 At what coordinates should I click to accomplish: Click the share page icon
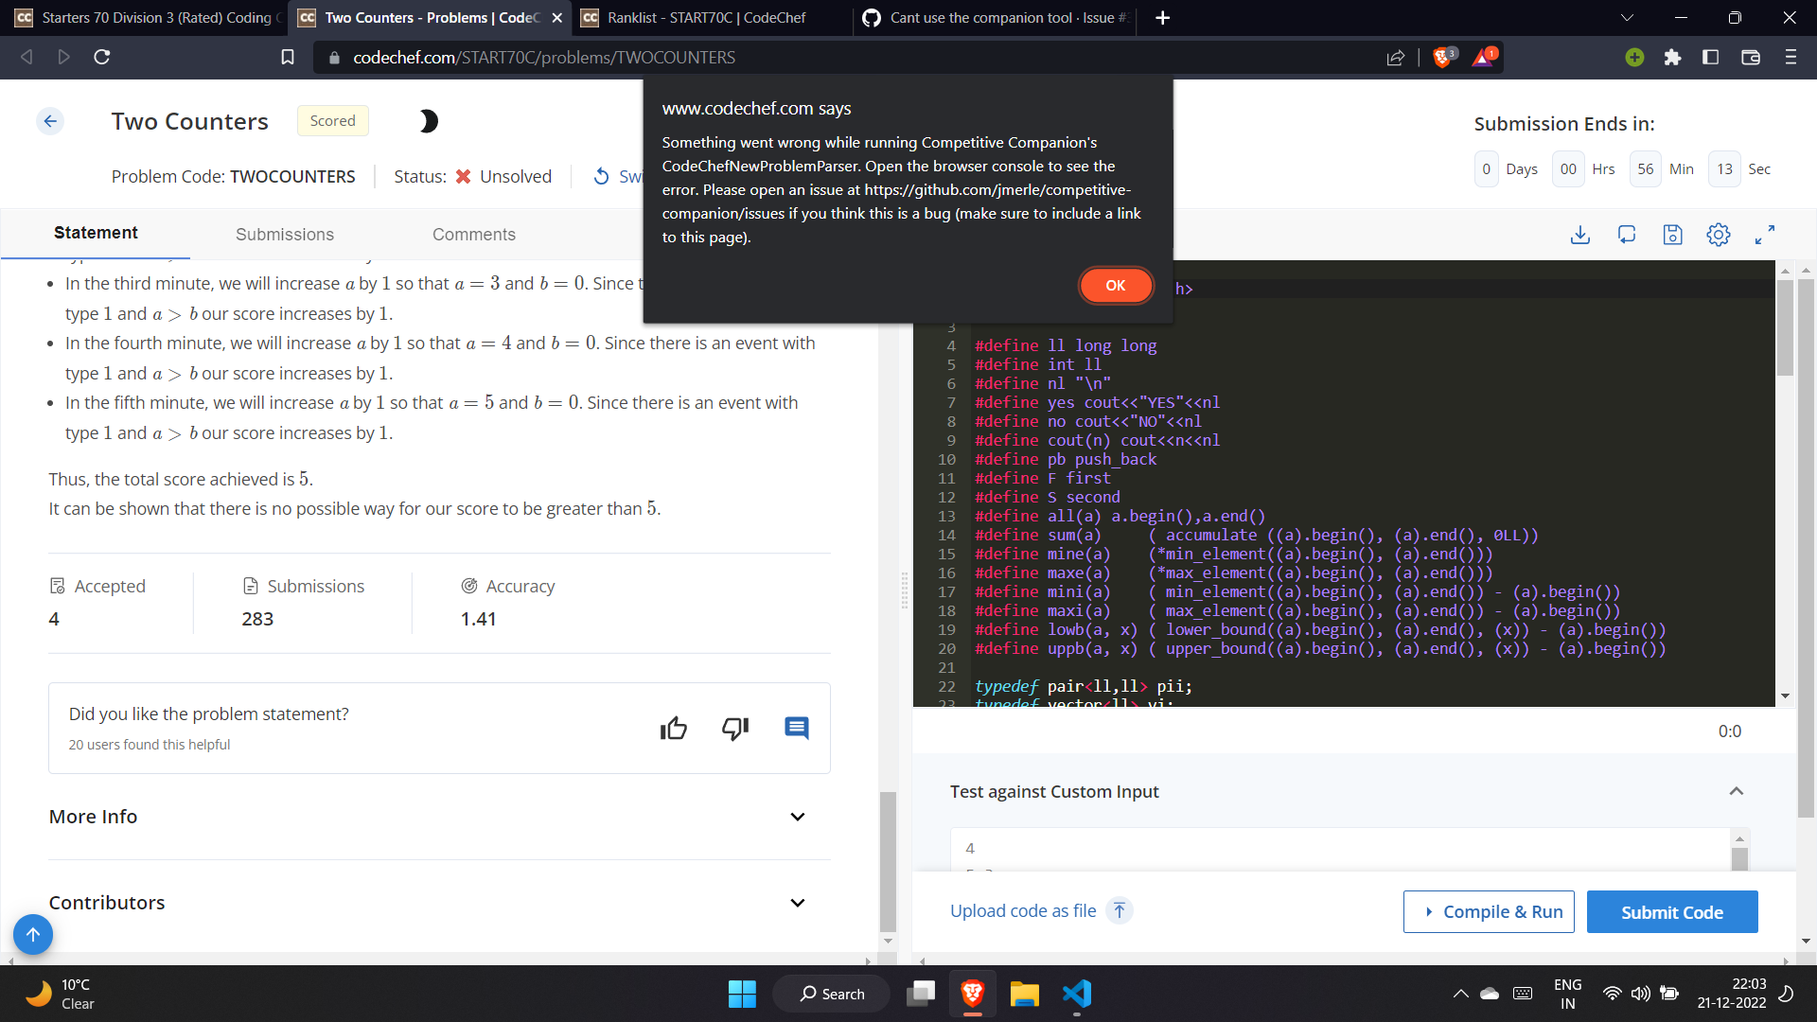tap(1397, 57)
